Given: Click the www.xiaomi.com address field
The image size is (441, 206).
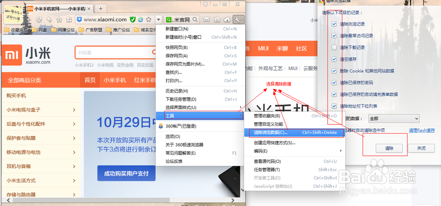Looking at the screenshot, I should pyautogui.click(x=105, y=19).
